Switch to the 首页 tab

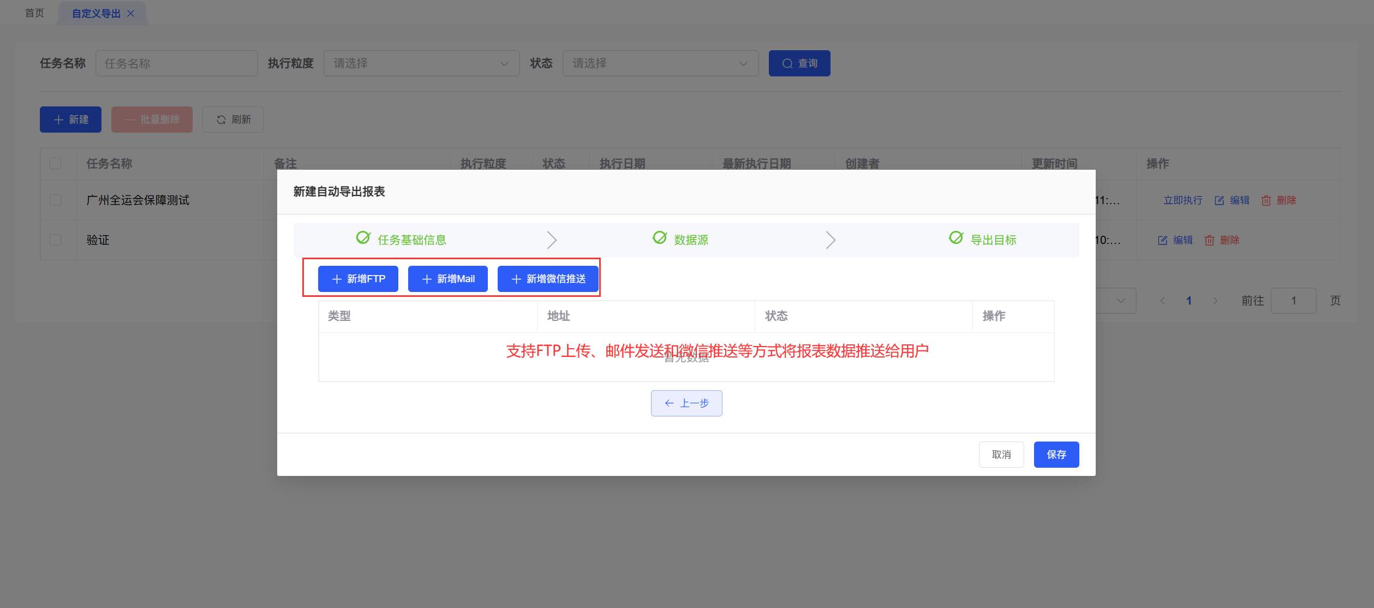click(x=34, y=13)
